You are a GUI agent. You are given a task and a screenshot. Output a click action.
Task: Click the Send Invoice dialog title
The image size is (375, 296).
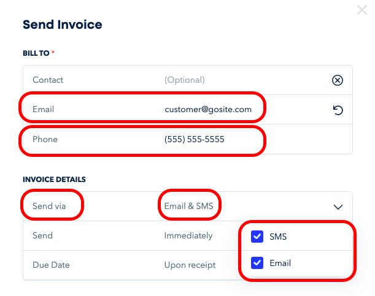62,25
